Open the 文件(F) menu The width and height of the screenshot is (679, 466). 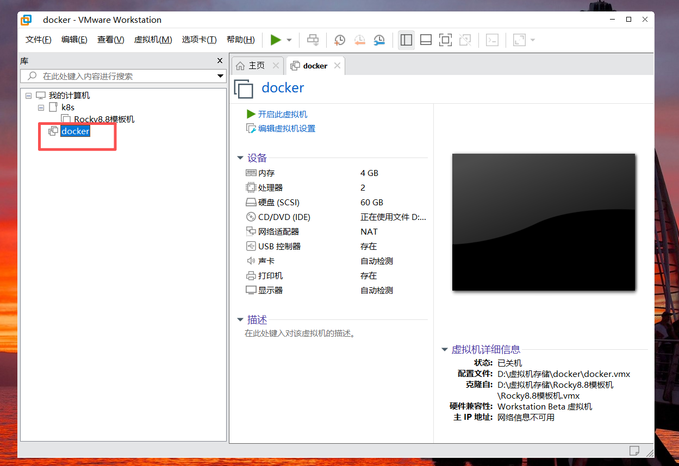click(39, 40)
